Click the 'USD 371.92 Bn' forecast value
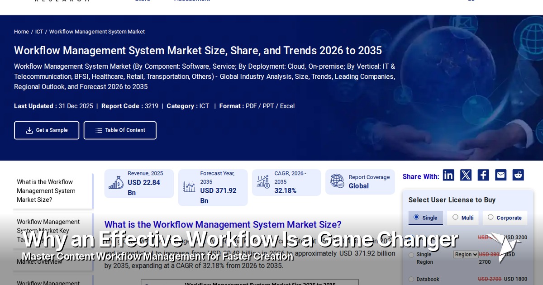Viewport: 543px width, 285px height. [x=218, y=196]
